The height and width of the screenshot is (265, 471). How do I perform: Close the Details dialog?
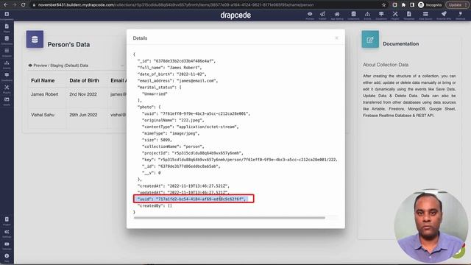[337, 38]
